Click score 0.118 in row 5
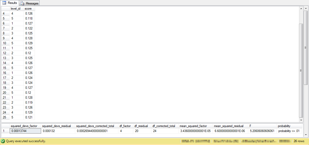The width and height of the screenshot is (309, 145). pos(29,18)
